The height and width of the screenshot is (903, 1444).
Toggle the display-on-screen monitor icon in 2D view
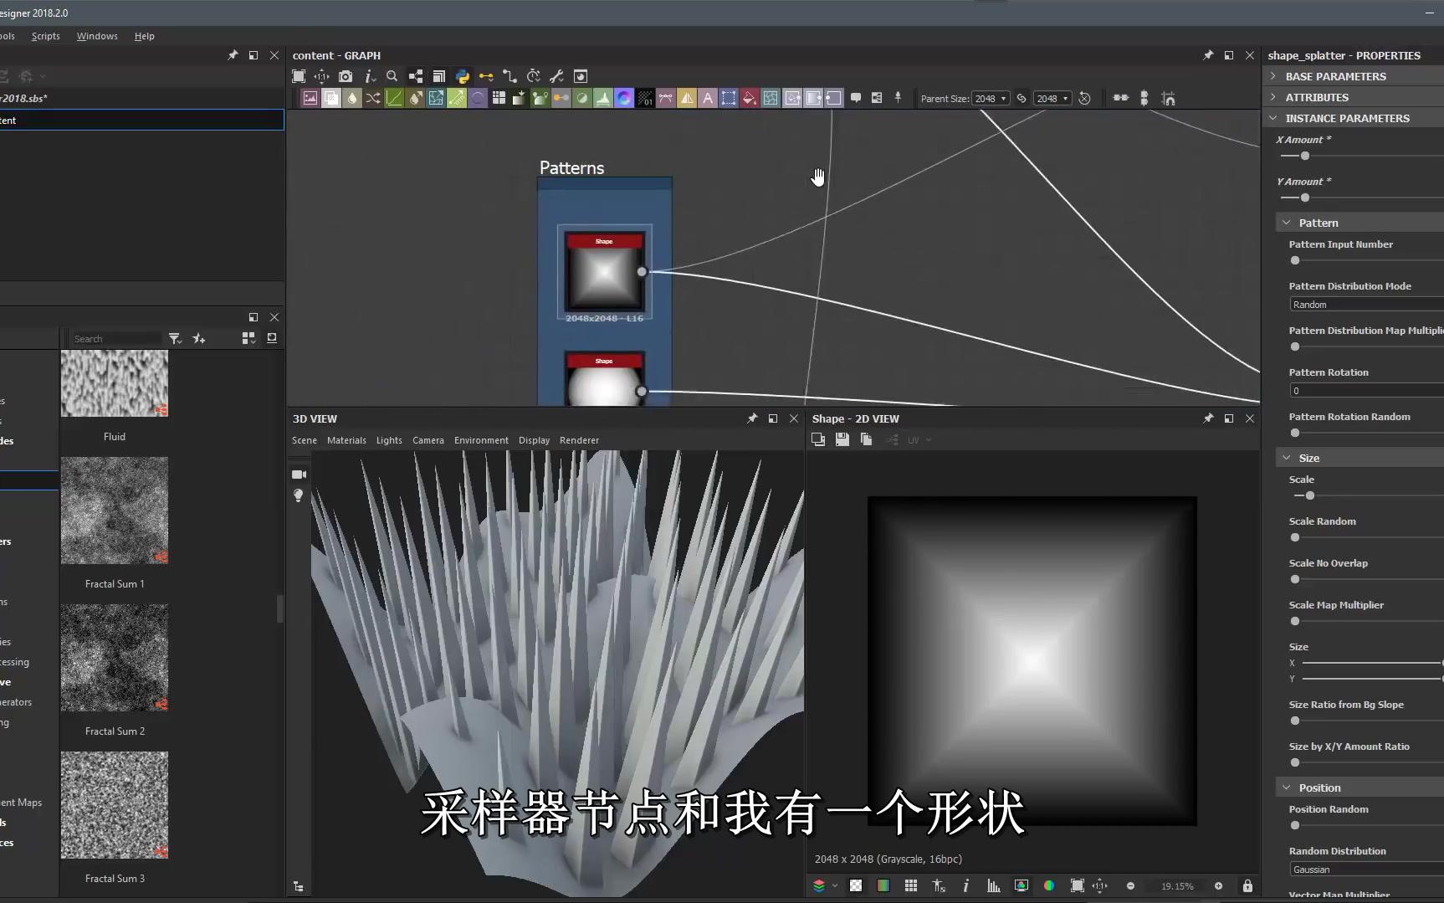tap(1022, 885)
